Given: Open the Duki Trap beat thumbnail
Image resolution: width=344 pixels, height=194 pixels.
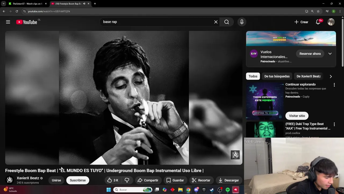Looking at the screenshot, I should coord(265,130).
